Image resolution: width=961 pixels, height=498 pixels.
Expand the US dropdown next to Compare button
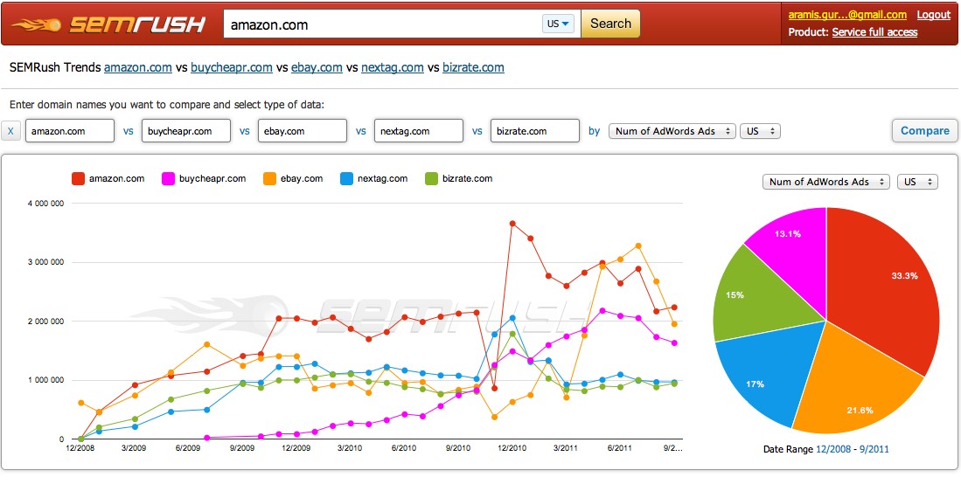pyautogui.click(x=759, y=131)
